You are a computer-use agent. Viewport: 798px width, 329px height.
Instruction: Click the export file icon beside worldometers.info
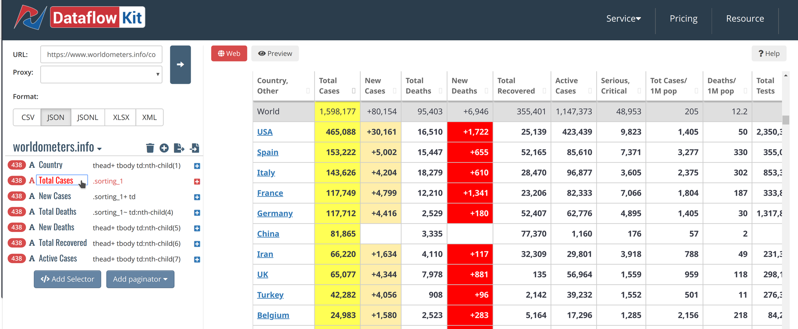pyautogui.click(x=179, y=148)
